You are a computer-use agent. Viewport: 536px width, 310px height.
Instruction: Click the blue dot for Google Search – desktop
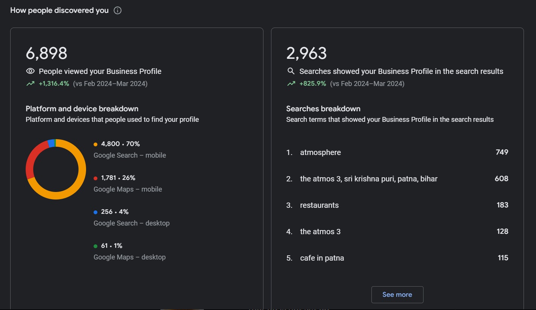click(x=95, y=212)
